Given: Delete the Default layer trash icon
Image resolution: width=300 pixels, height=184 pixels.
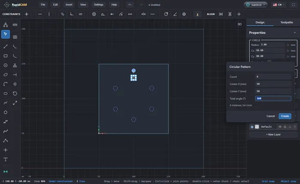Looking at the screenshot, I should pyautogui.click(x=295, y=127).
